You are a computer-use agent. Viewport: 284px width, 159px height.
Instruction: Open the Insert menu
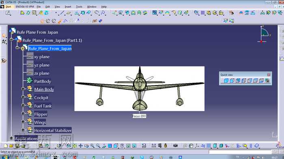click(x=68, y=7)
